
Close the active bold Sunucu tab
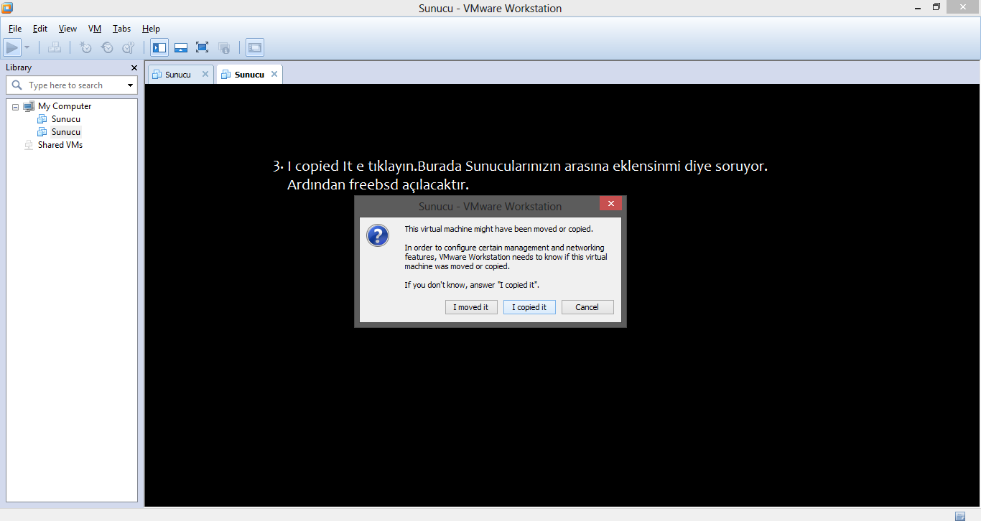[x=274, y=74]
